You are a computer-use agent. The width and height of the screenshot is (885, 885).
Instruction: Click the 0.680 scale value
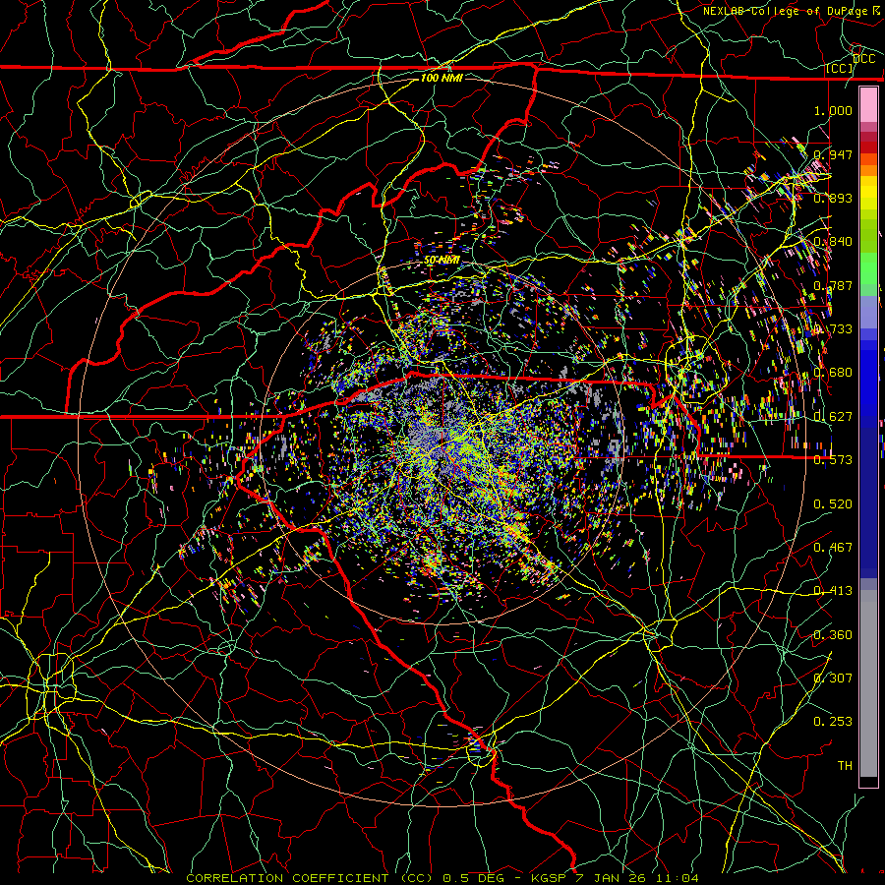click(x=833, y=372)
